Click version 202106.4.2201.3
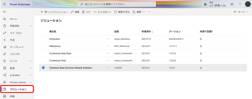Viewport: 252px width, 99px height. (x=176, y=39)
